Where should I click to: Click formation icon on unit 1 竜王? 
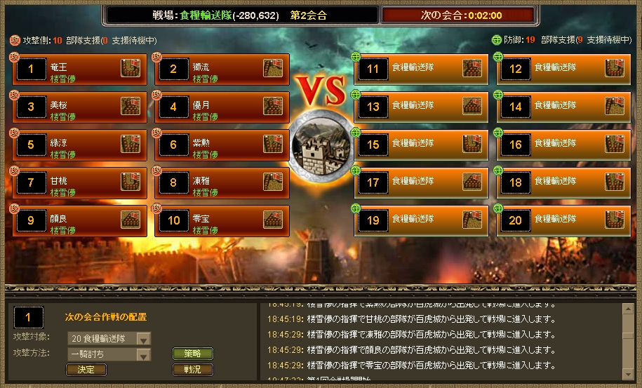click(131, 68)
